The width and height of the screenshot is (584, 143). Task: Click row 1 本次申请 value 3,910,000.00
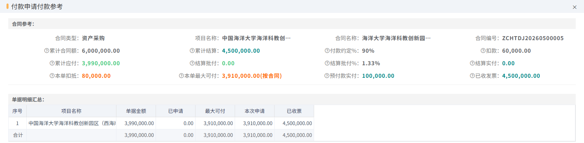258,123
